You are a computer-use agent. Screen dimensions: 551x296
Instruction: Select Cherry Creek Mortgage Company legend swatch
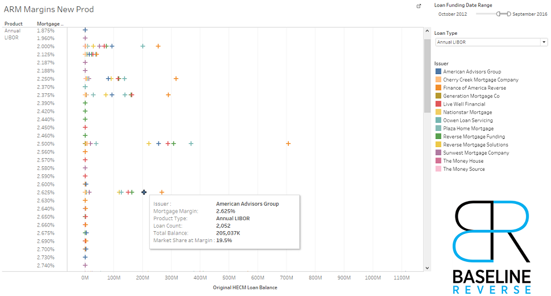(x=438, y=79)
